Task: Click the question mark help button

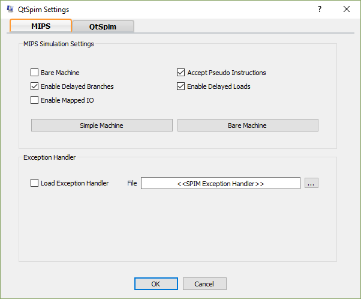Action: [319, 9]
